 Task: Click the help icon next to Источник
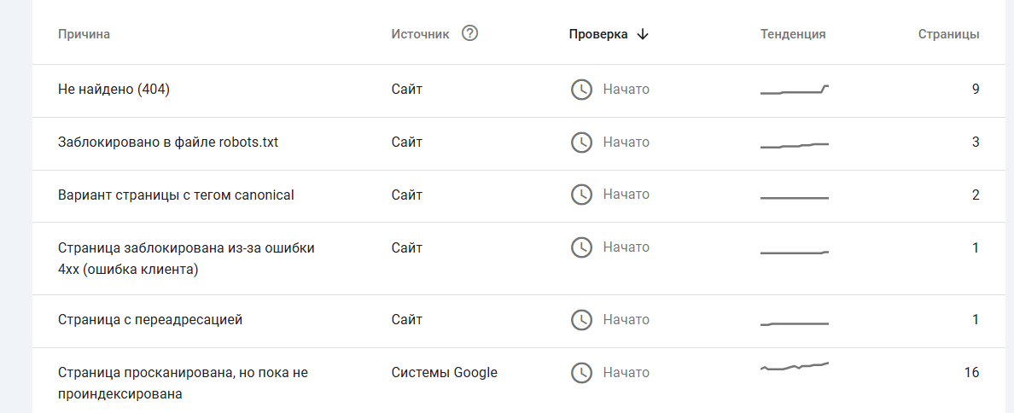click(x=469, y=34)
